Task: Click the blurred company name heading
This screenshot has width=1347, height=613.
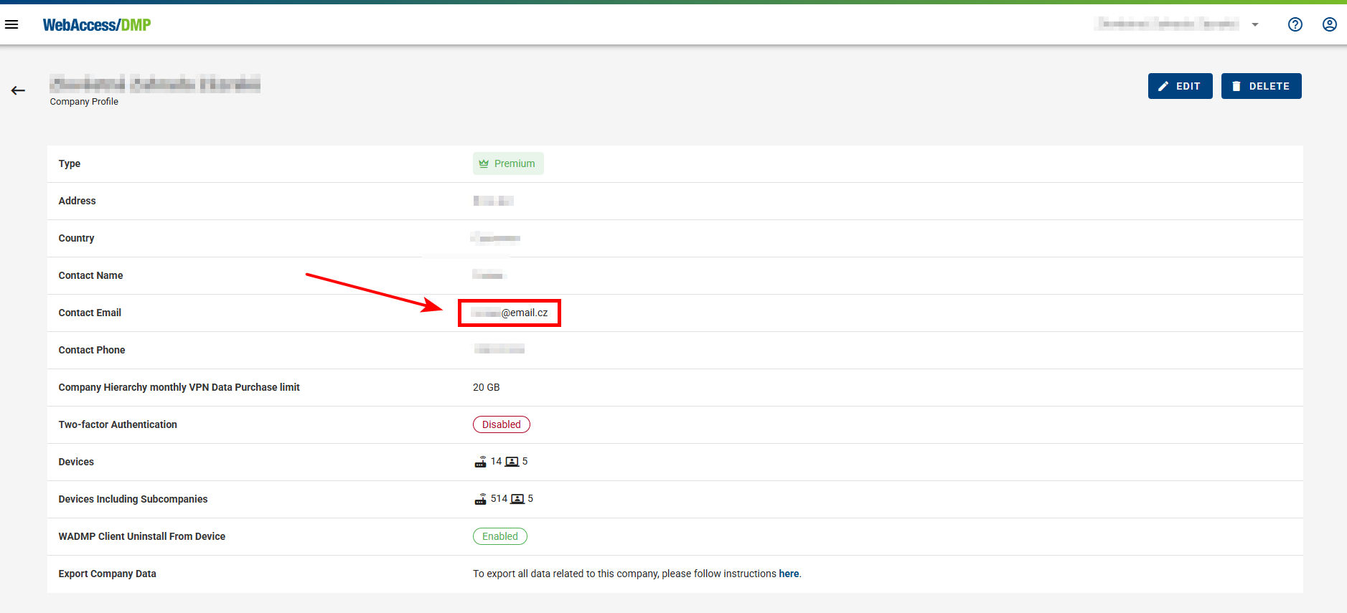Action: click(x=155, y=84)
